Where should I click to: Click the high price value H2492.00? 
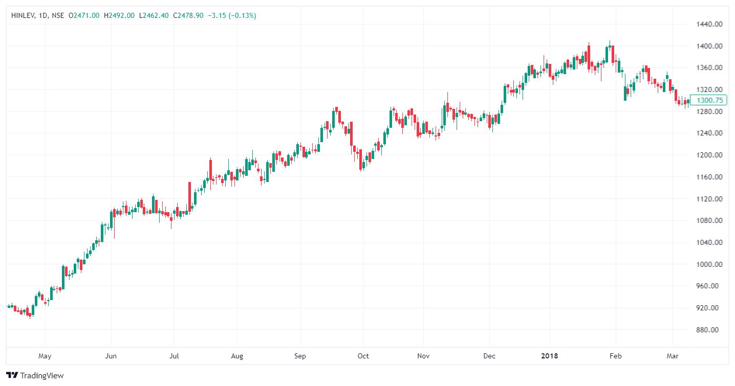[x=119, y=16]
